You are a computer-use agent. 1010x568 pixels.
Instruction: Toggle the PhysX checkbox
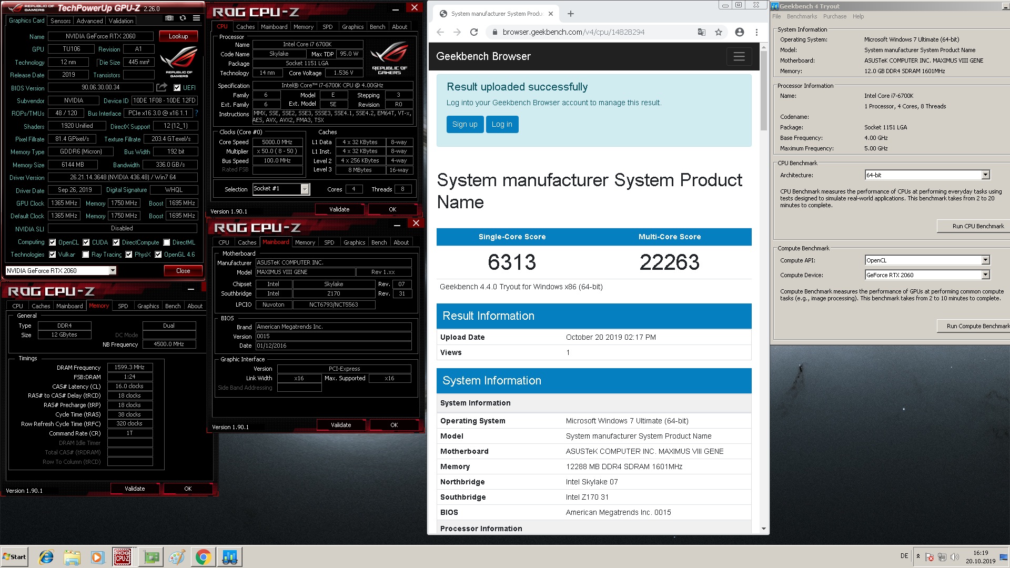point(129,255)
